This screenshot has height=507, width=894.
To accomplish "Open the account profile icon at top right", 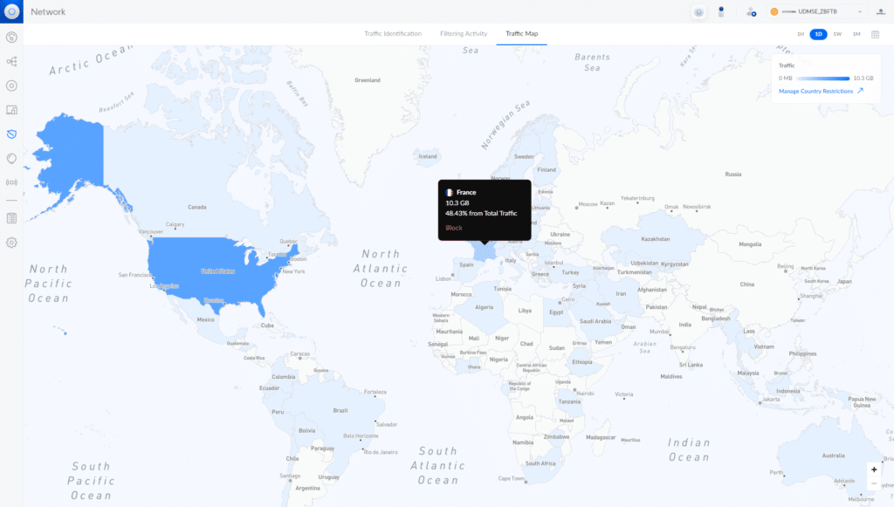I will tap(881, 12).
